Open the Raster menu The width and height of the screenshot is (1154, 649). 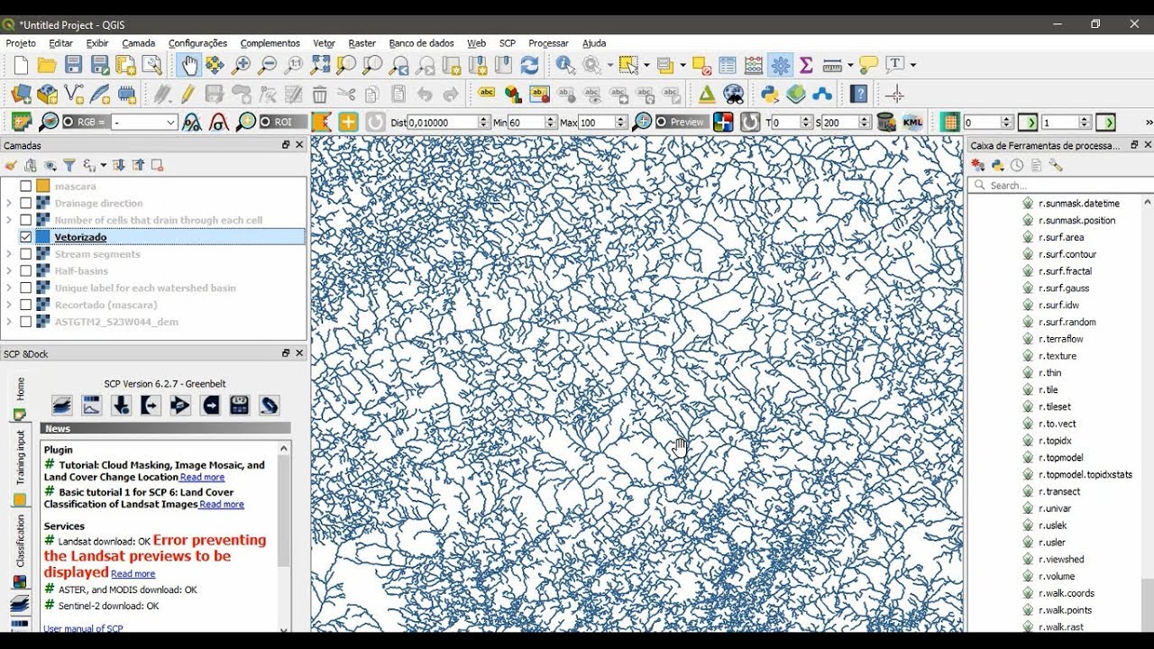(x=362, y=43)
